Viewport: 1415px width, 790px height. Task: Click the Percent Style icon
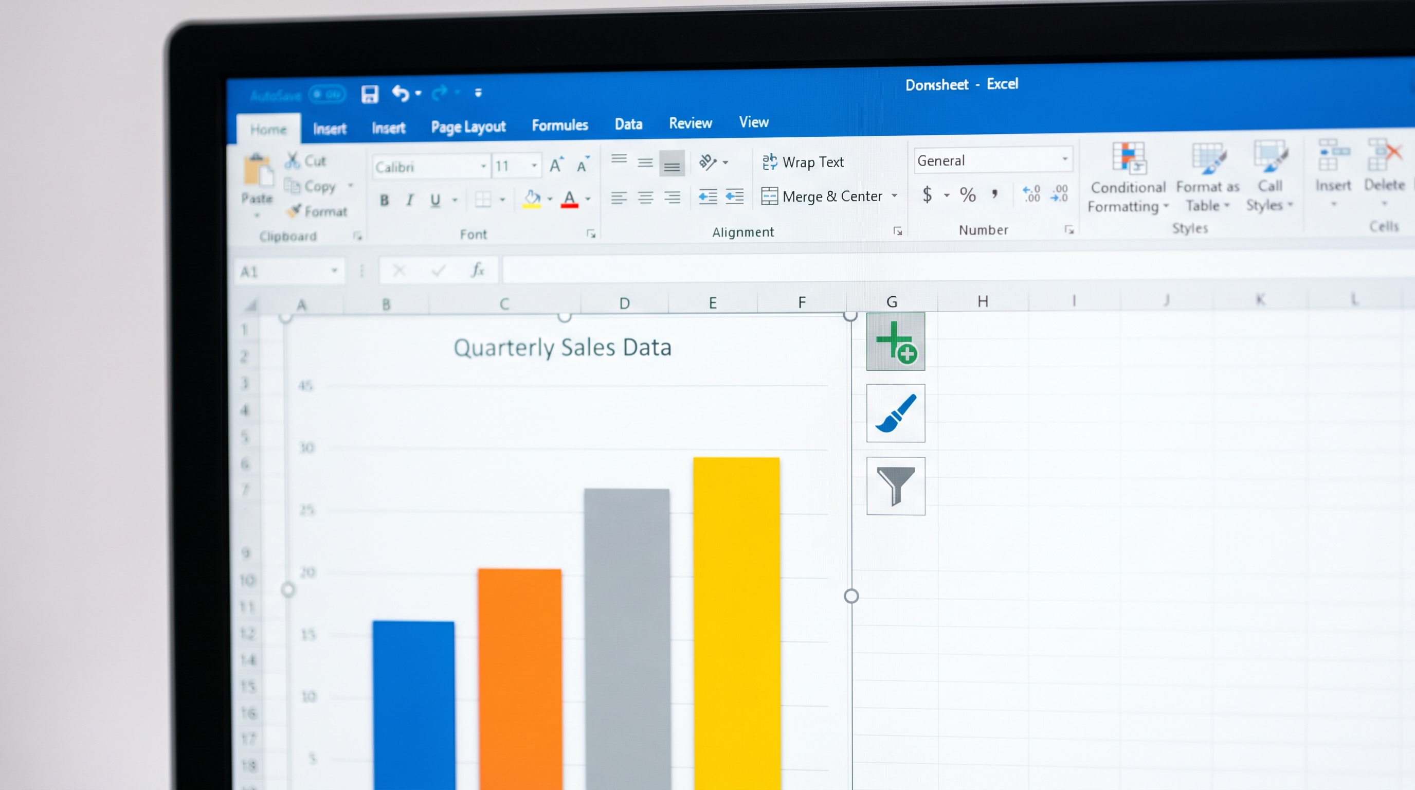[x=968, y=194]
